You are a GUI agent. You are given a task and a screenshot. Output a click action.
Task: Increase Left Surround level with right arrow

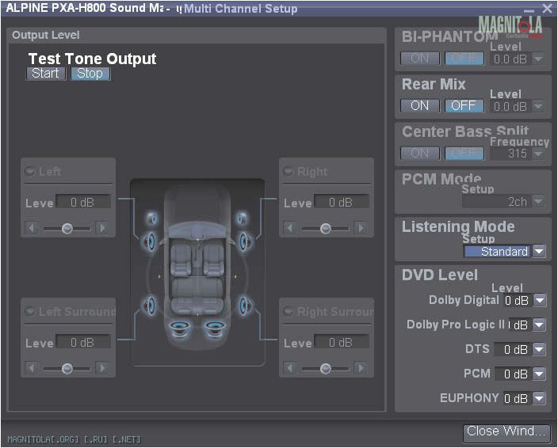(103, 368)
